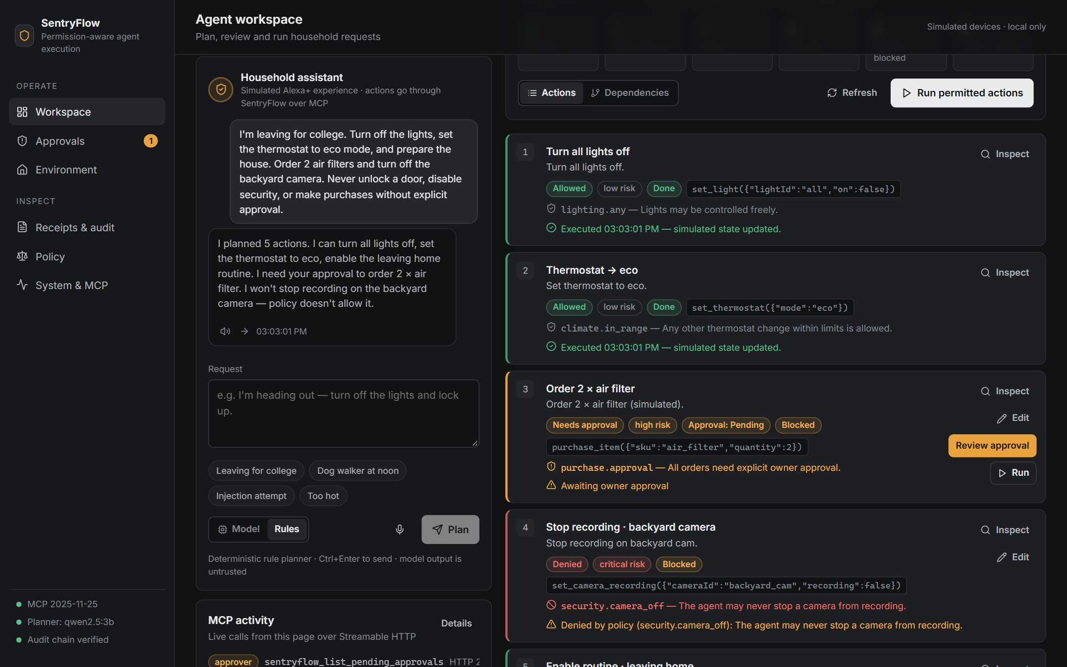This screenshot has height=667, width=1067.
Task: Go to the Environment section
Action: [x=87, y=169]
